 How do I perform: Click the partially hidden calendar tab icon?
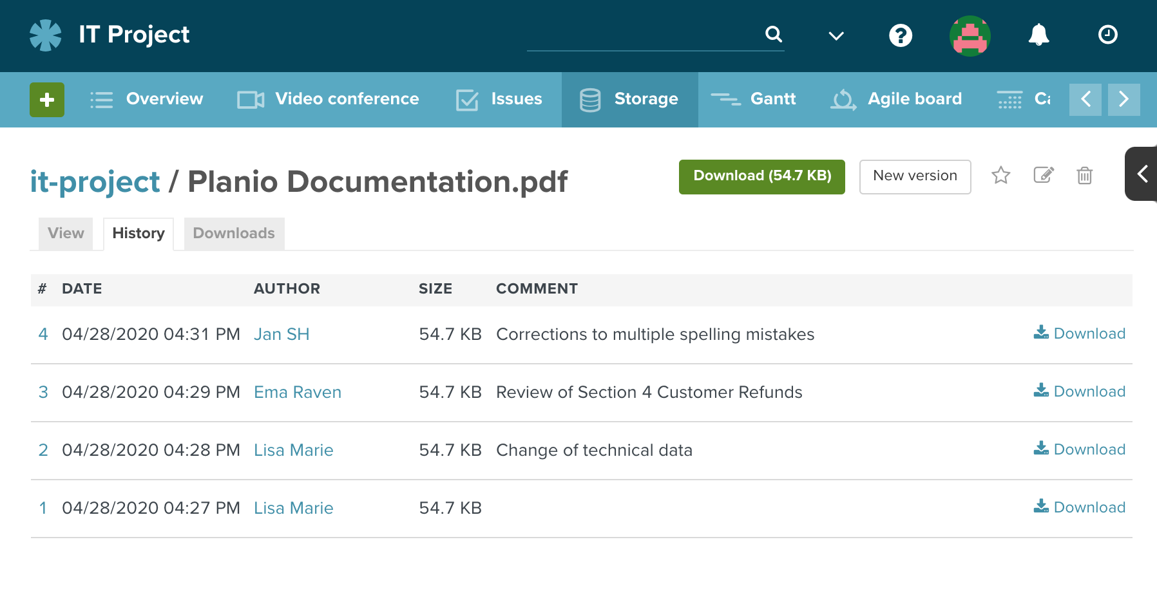(1009, 100)
